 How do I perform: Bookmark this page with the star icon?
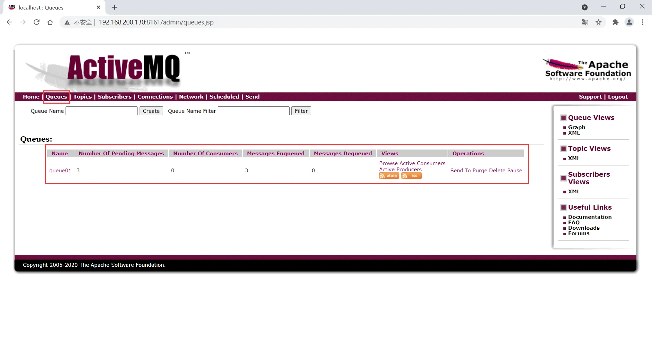[598, 22]
